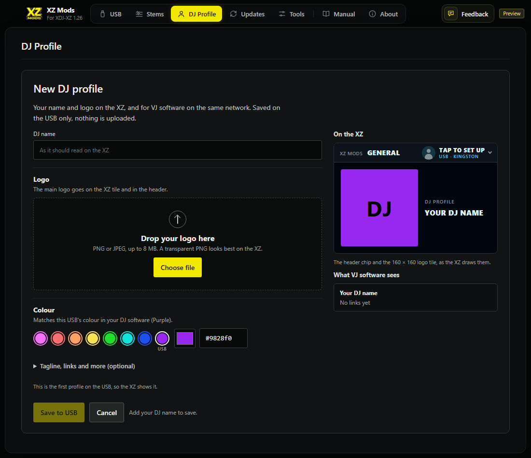Click the DJ name input field

(x=178, y=150)
